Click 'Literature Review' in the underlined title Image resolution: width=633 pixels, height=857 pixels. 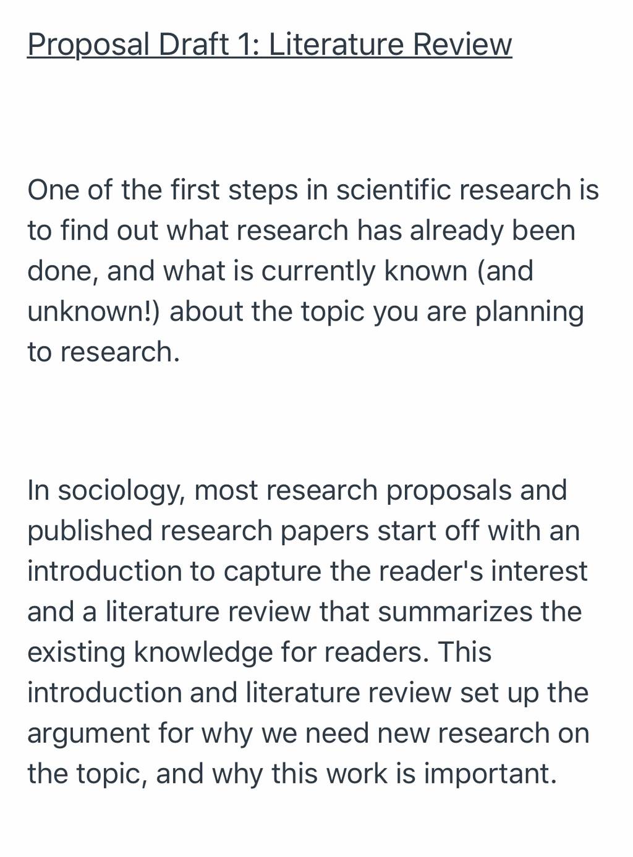coord(390,44)
